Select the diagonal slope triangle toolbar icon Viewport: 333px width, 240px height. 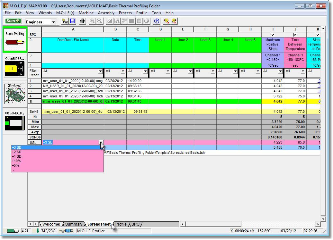(110, 21)
